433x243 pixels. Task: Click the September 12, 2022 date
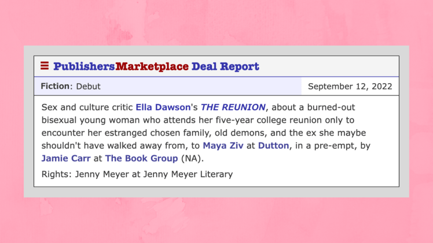point(350,87)
